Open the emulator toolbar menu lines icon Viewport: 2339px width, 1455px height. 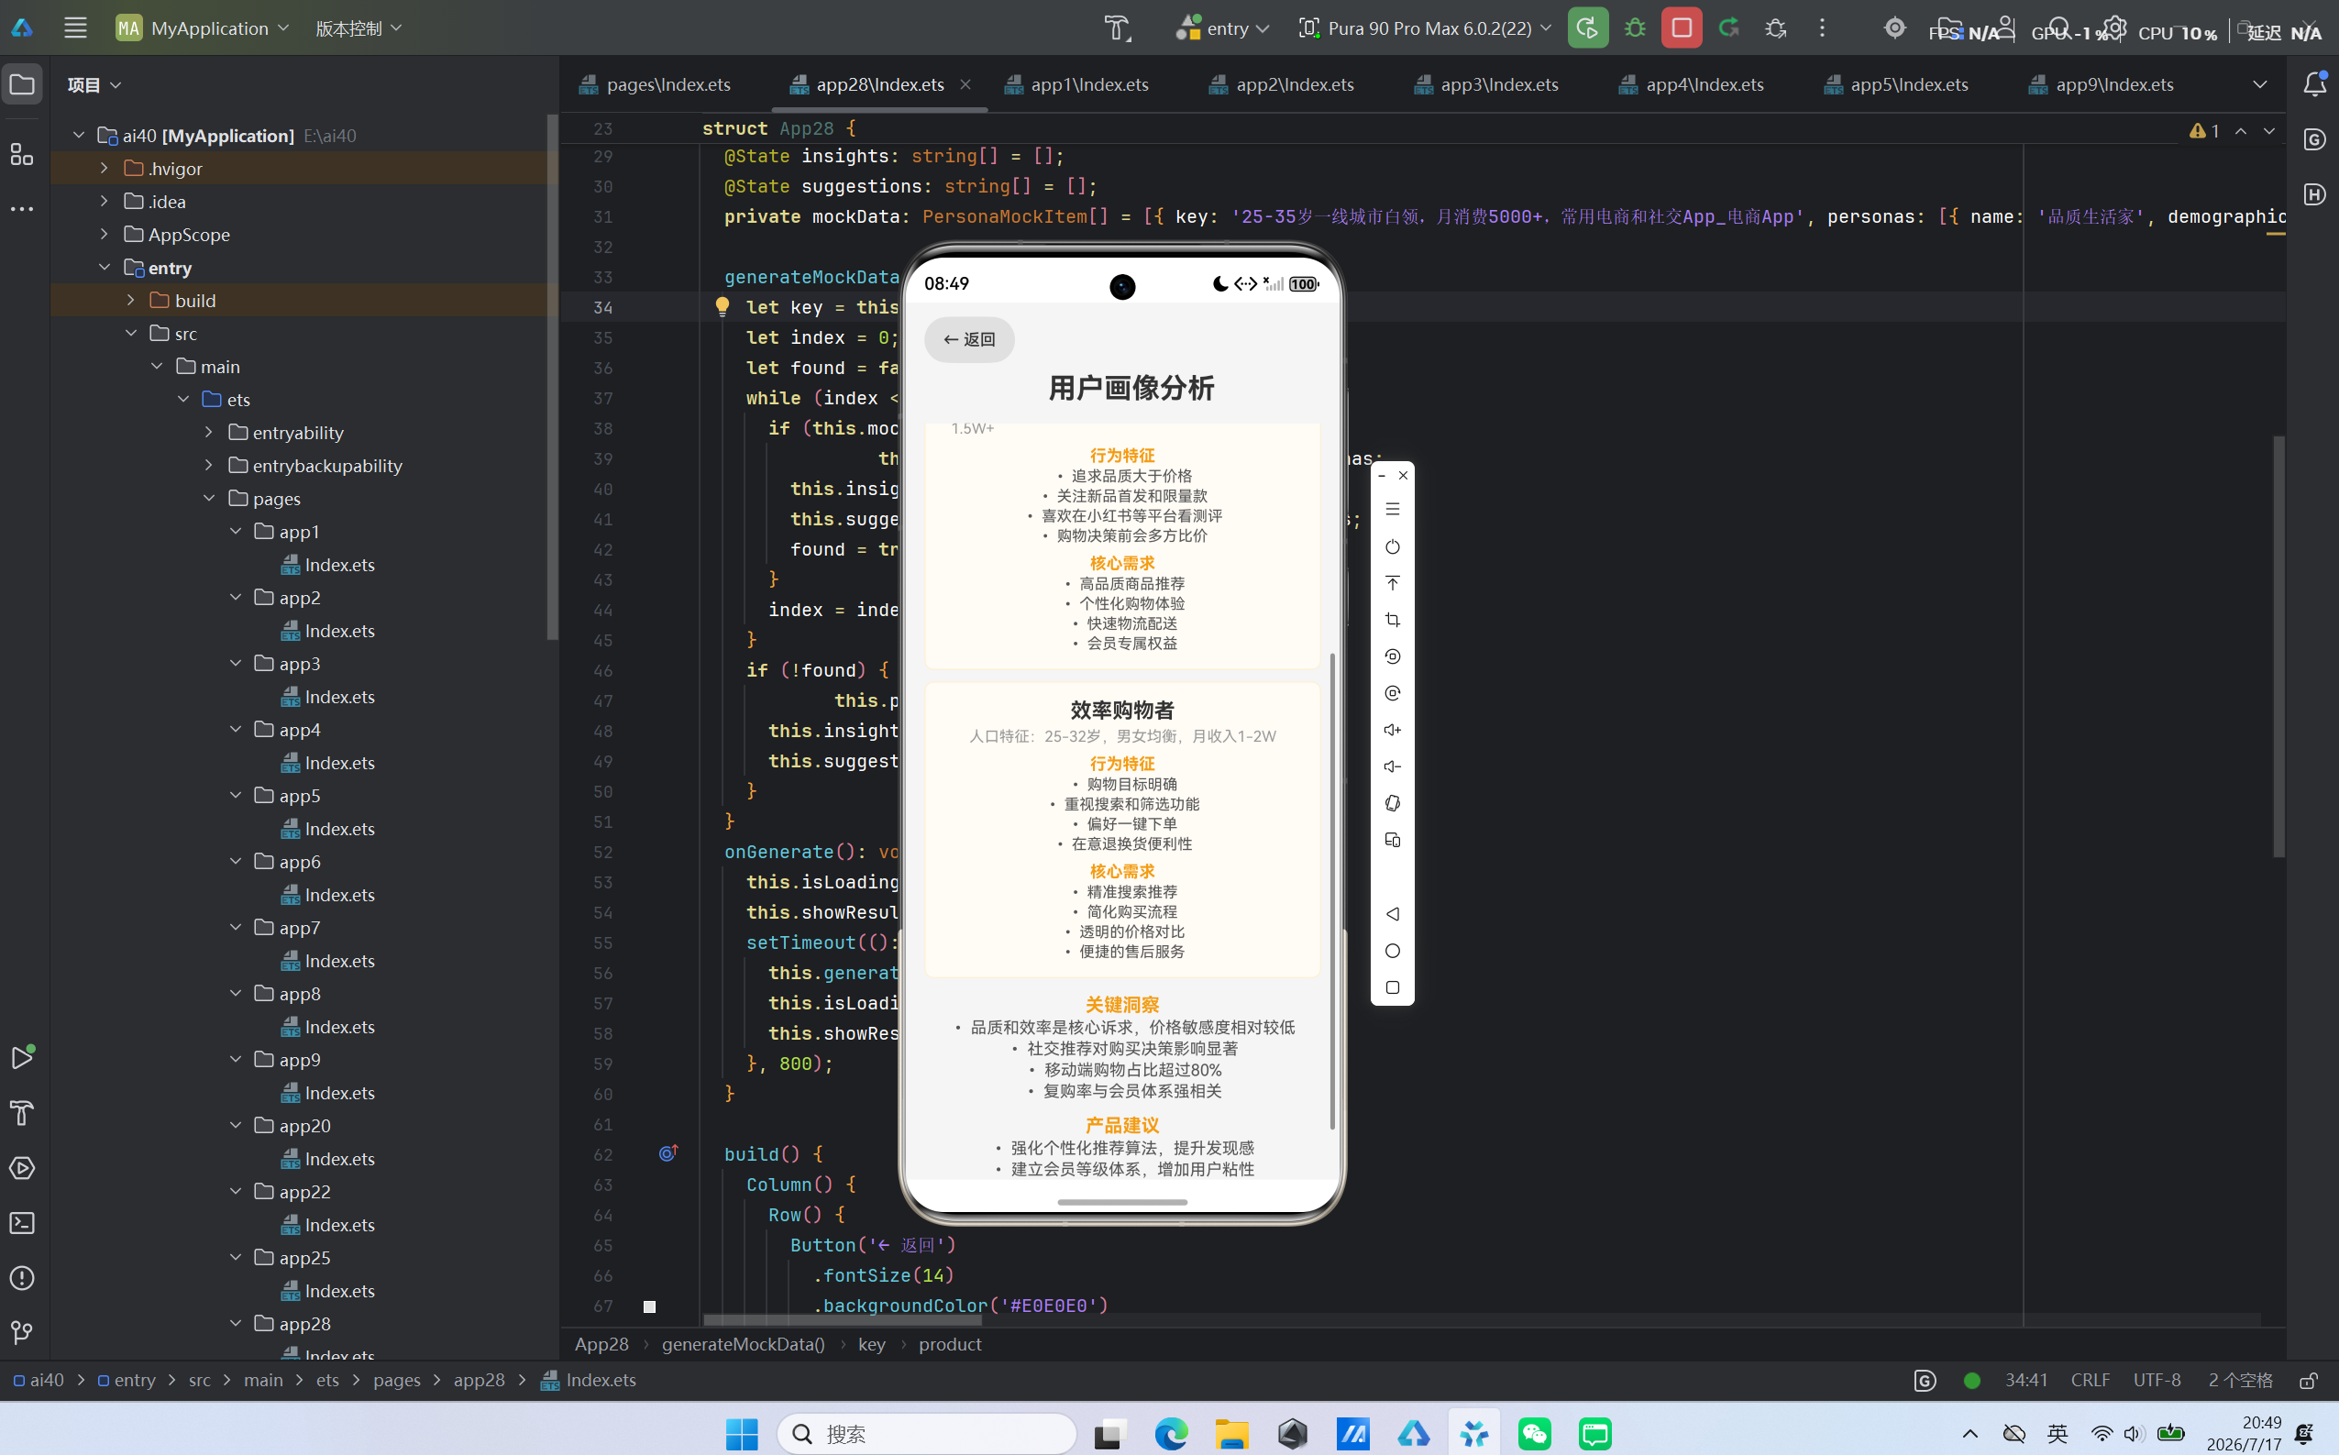click(x=1392, y=509)
